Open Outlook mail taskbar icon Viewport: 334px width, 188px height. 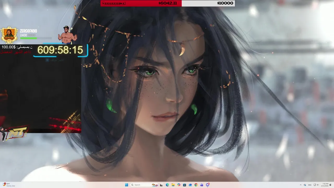point(190,185)
